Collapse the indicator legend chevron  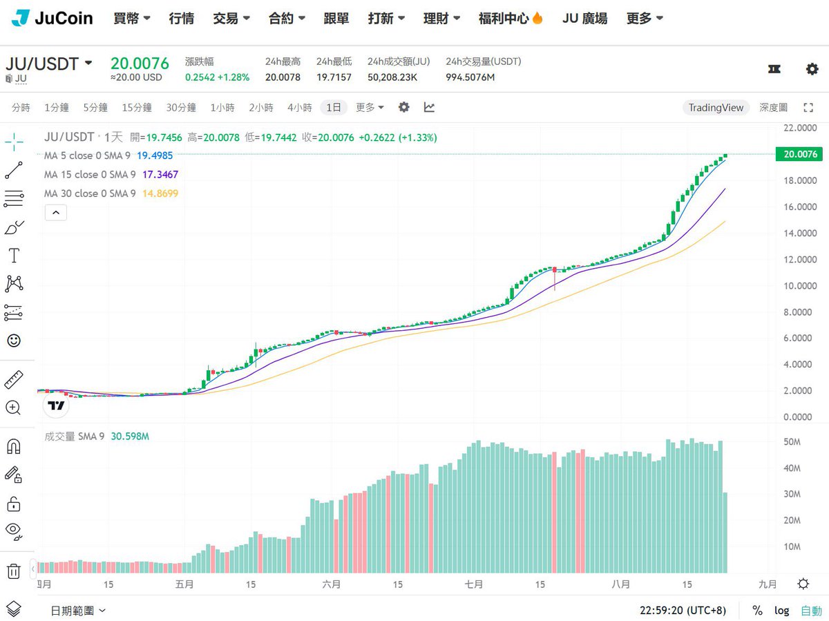point(56,213)
